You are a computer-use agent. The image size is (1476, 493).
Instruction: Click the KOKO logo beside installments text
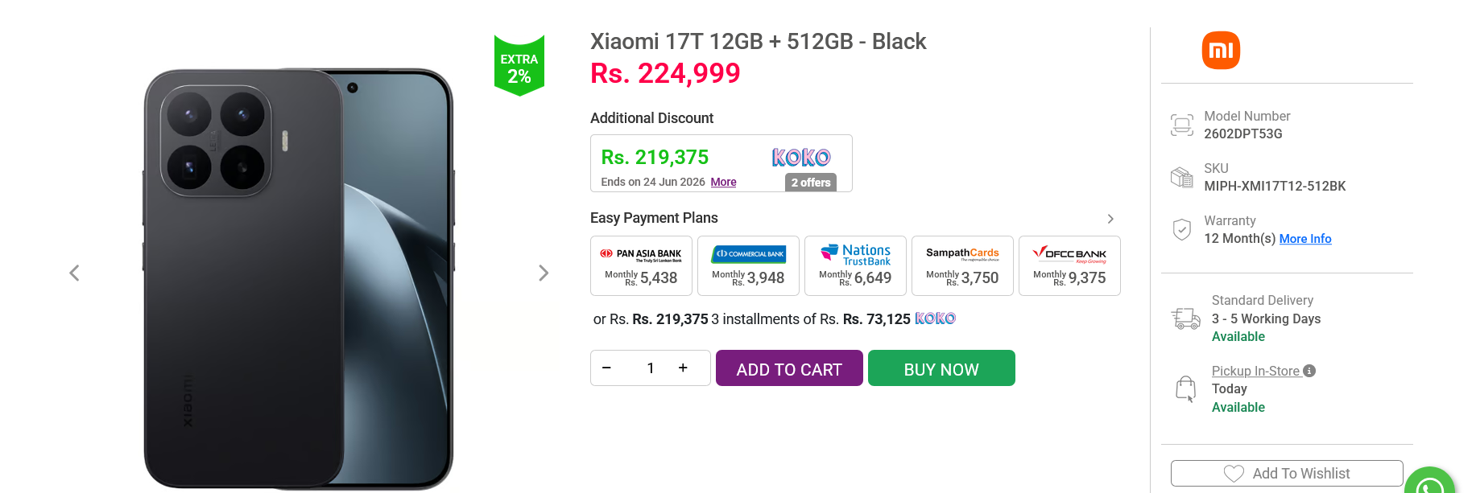(936, 318)
